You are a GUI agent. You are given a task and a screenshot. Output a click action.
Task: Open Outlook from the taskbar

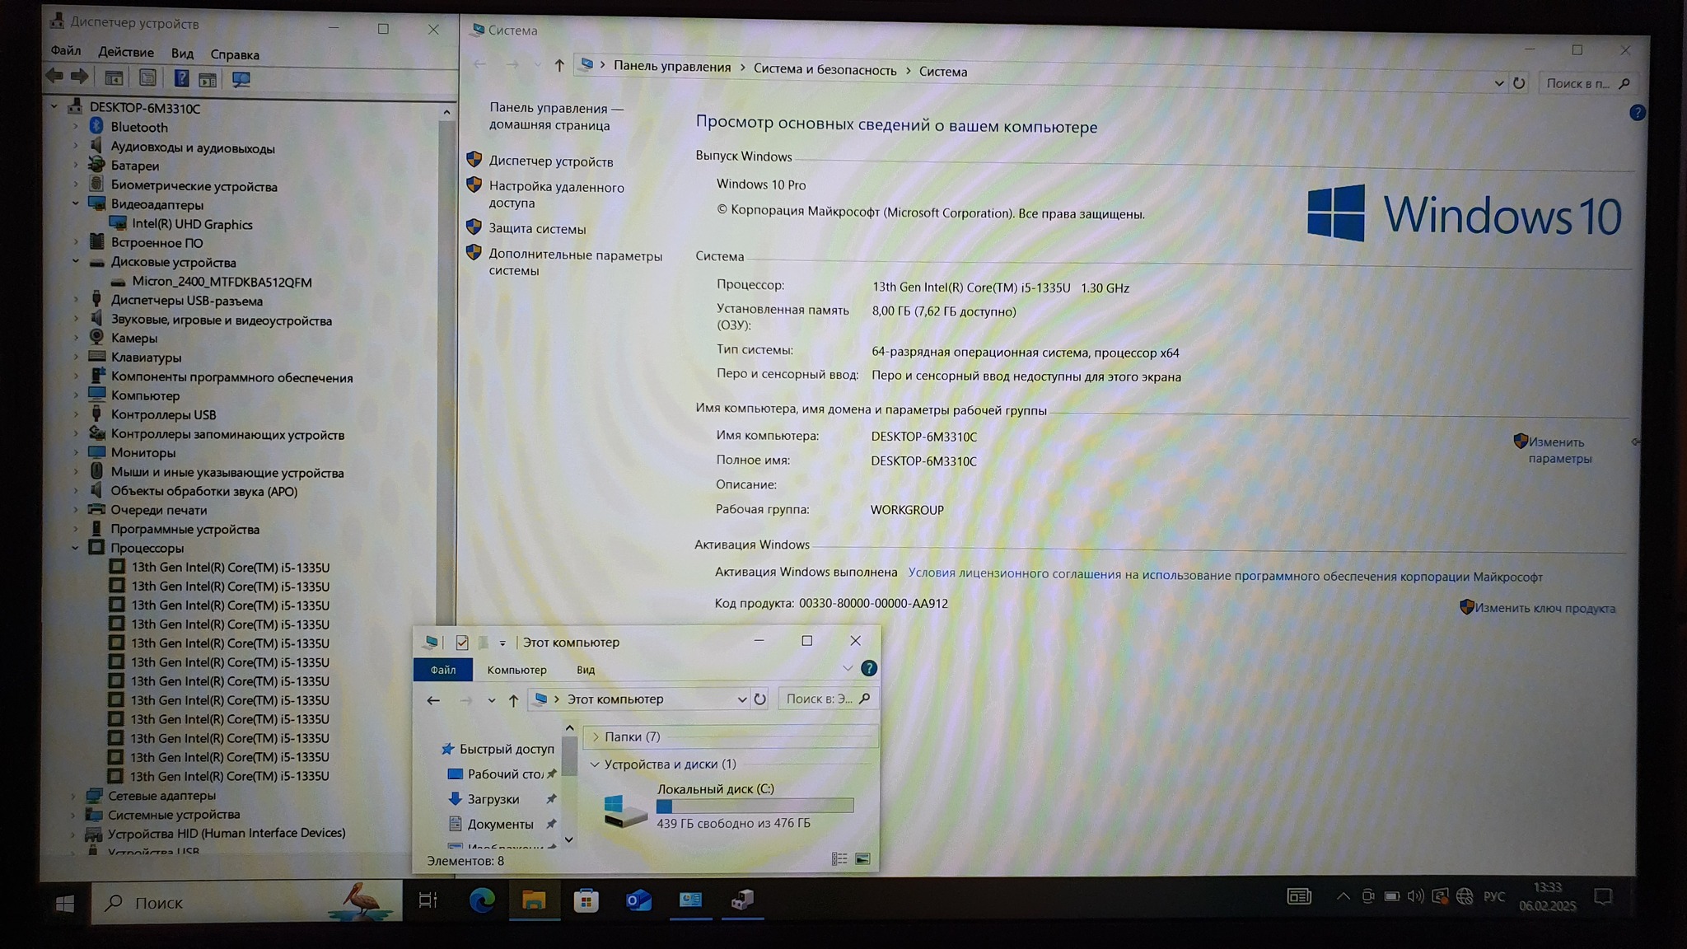[x=638, y=900]
